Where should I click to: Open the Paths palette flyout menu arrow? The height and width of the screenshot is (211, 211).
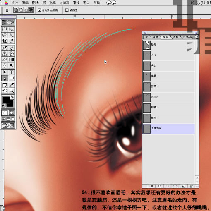coord(197,37)
